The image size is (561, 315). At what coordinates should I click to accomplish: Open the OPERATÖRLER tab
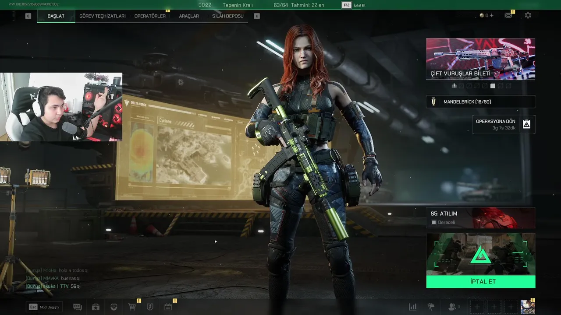click(150, 16)
